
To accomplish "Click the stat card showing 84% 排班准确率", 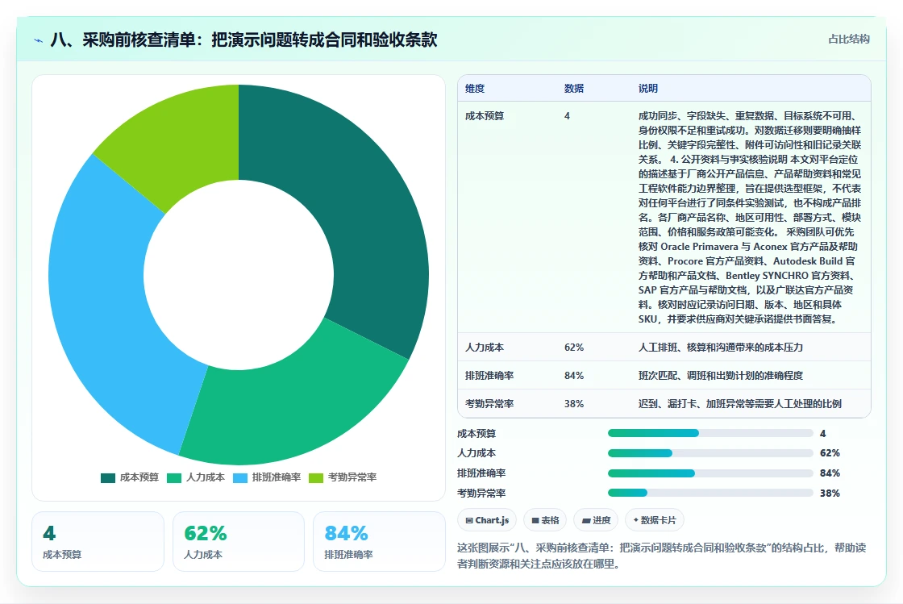I will tap(379, 541).
